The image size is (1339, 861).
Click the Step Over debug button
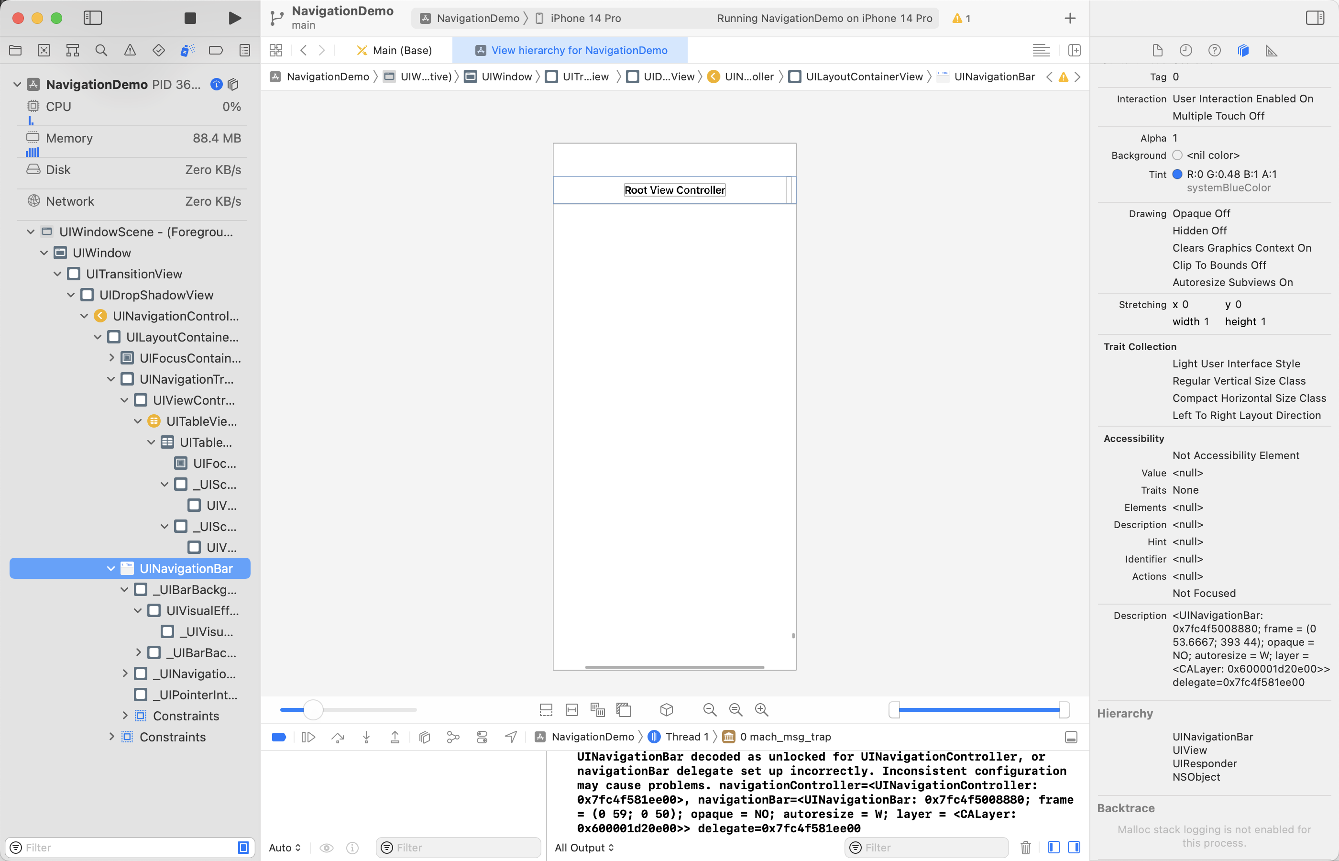pyautogui.click(x=338, y=738)
